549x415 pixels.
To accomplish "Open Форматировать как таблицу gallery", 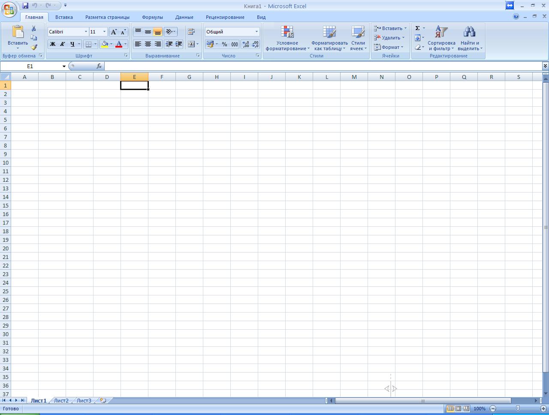I will (329, 38).
